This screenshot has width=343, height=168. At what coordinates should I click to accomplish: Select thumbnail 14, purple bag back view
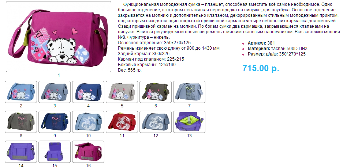point(21,152)
